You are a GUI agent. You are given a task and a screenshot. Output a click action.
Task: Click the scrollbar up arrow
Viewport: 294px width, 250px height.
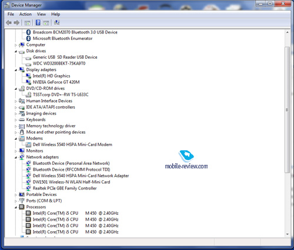pyautogui.click(x=288, y=32)
